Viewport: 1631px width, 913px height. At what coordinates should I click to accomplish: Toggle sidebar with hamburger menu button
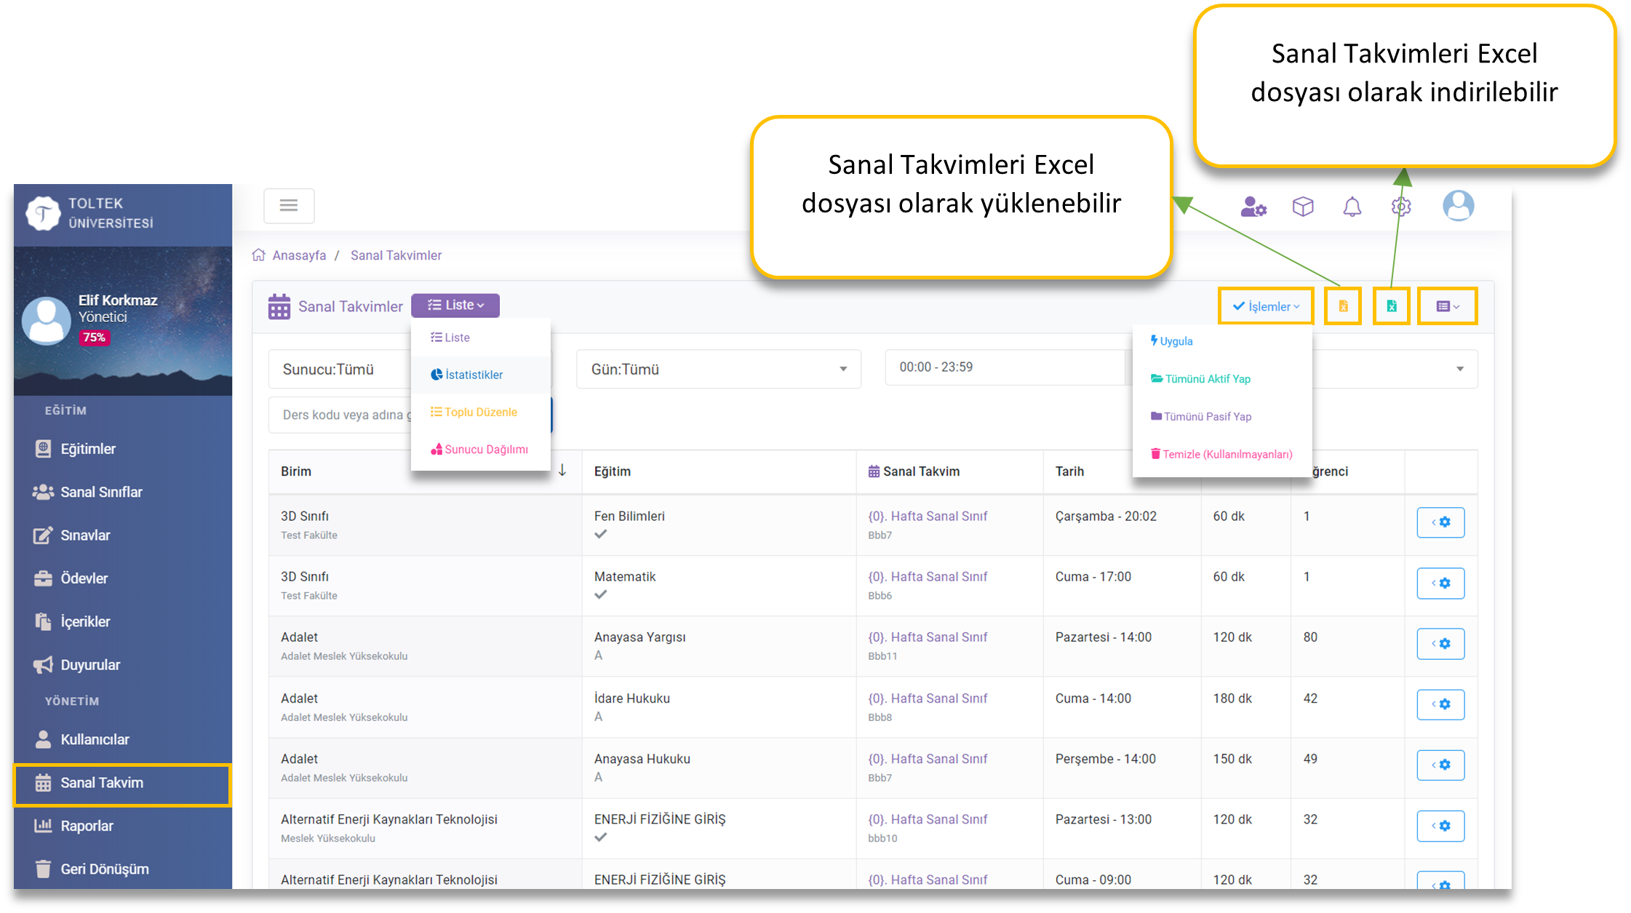point(289,206)
